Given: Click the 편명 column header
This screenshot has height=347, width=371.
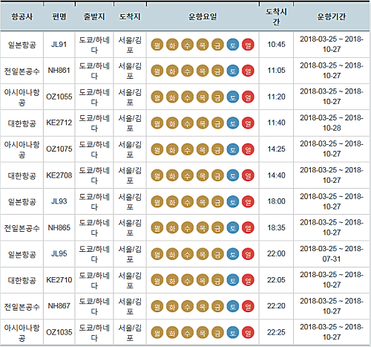Looking at the screenshot, I should point(59,16).
